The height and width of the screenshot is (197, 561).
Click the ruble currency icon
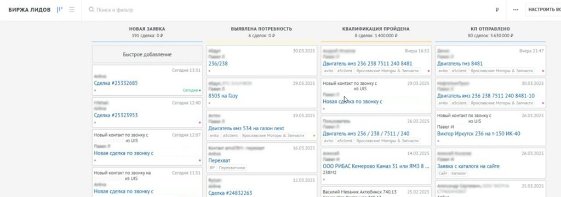[497, 10]
